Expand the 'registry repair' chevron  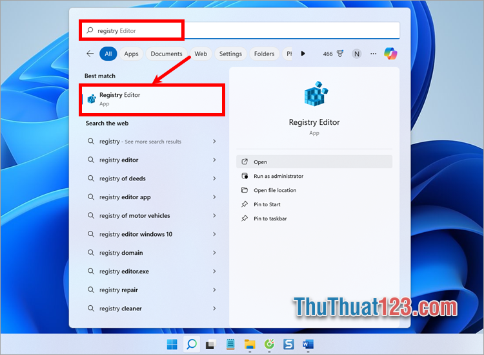214,290
